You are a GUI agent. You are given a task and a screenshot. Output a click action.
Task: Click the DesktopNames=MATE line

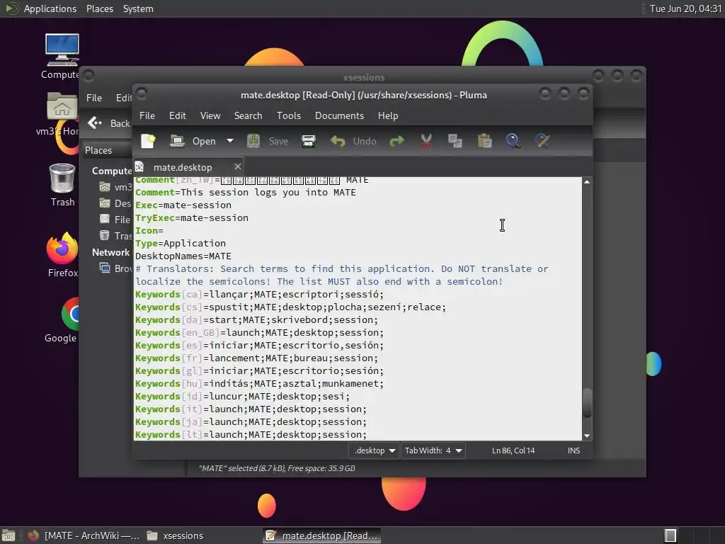[x=183, y=256]
